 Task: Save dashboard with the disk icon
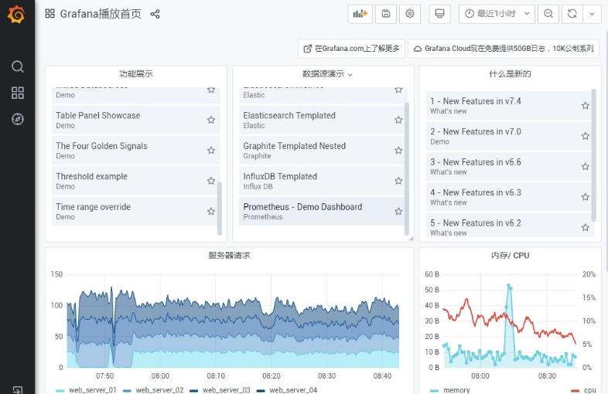(x=385, y=14)
